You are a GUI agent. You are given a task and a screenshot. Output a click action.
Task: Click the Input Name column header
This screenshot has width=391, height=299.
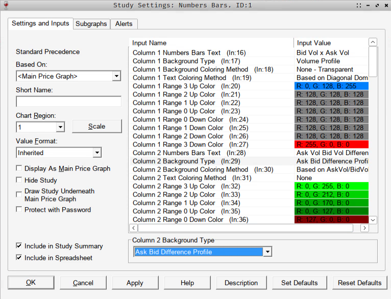click(x=211, y=43)
